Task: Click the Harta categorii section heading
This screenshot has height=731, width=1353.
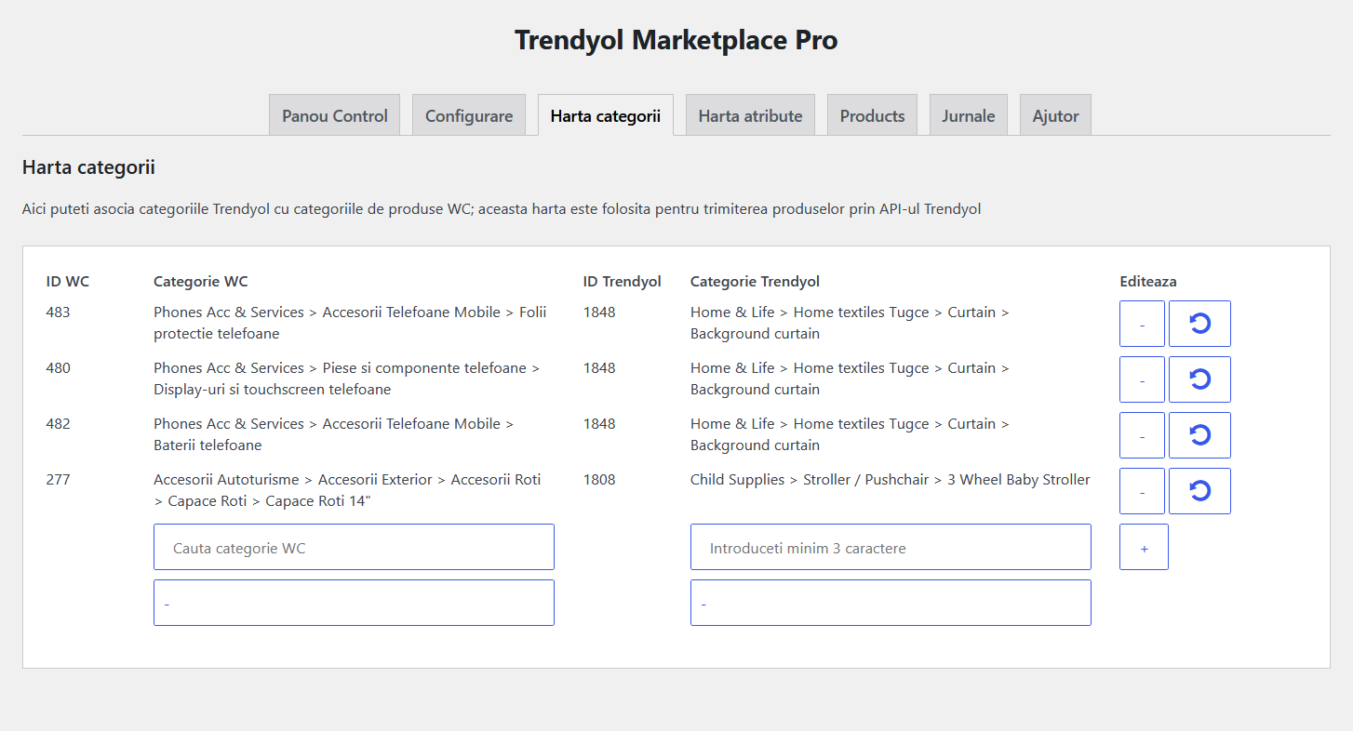Action: 88,167
